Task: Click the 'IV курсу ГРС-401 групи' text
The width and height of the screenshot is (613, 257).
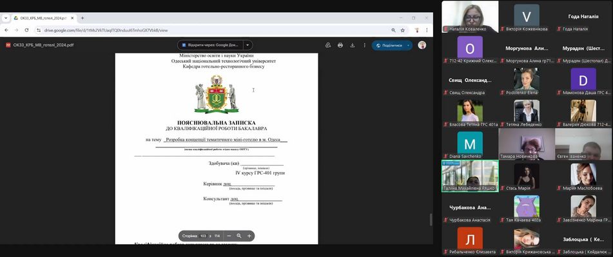Action: (260, 173)
